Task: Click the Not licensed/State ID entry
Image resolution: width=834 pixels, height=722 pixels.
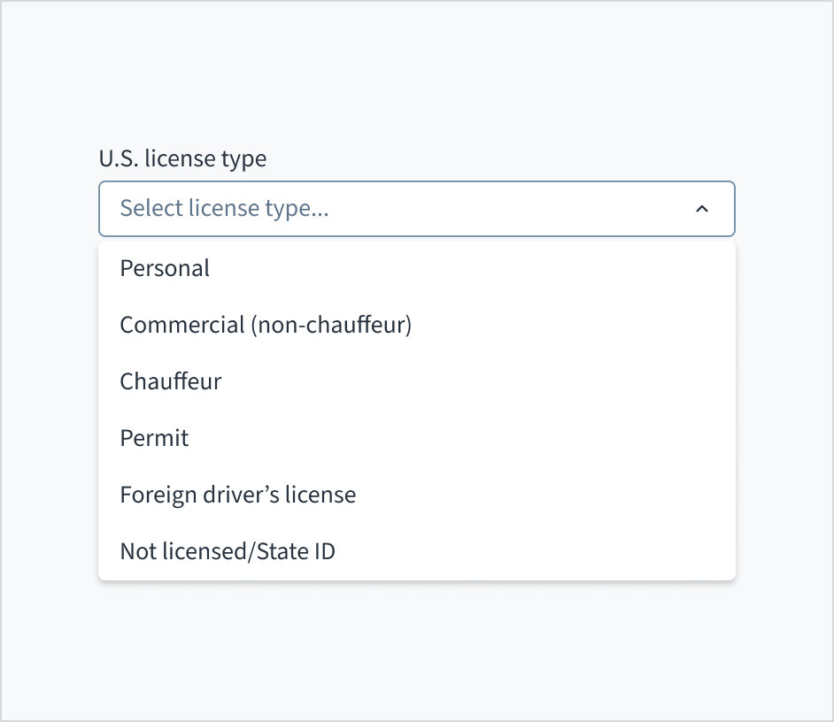Action: tap(228, 551)
